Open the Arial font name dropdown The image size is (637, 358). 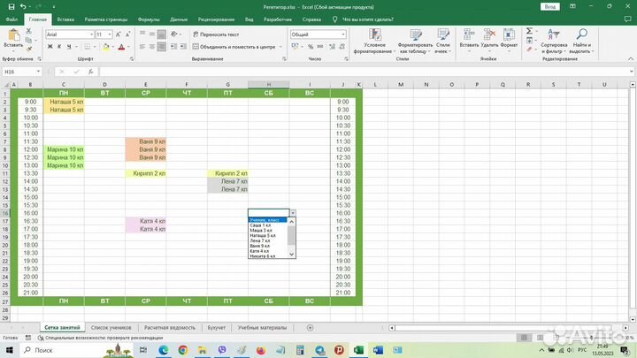[91, 34]
